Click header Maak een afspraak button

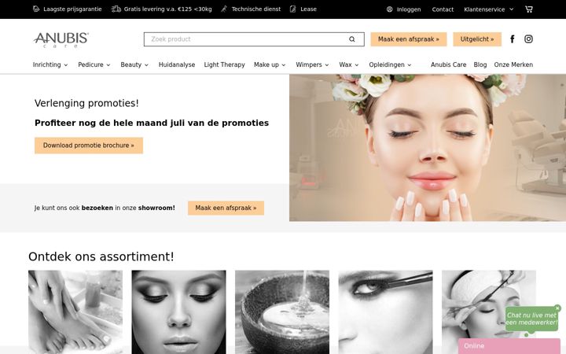pos(409,39)
